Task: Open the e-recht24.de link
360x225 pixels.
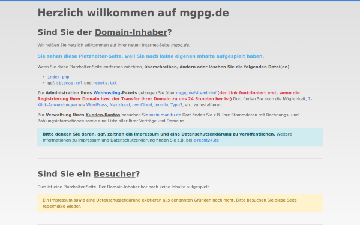Action: point(206,140)
